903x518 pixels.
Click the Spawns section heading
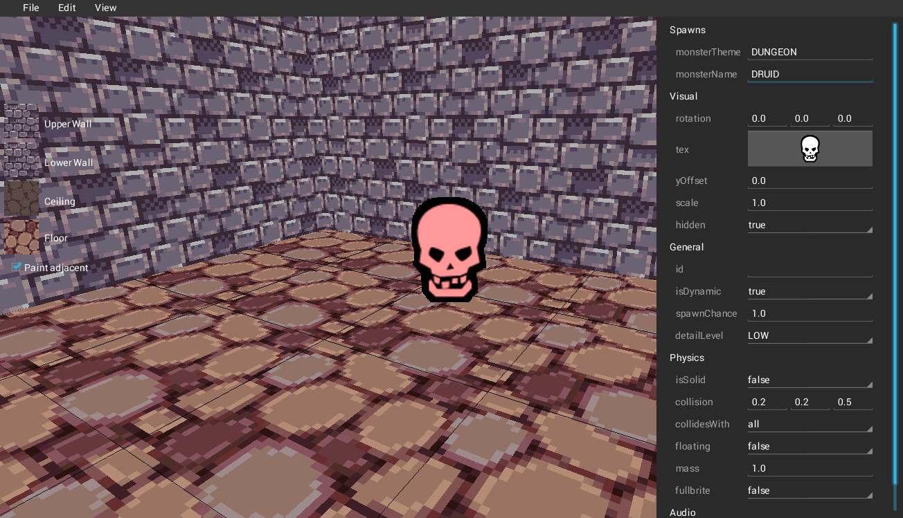coord(688,30)
